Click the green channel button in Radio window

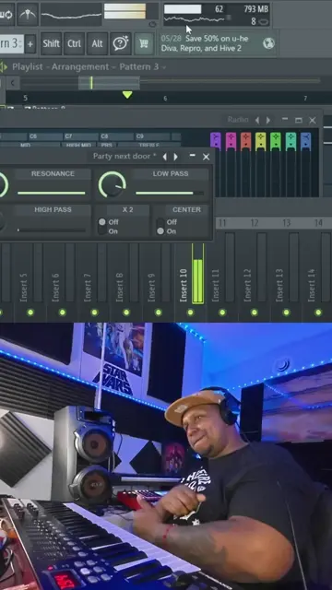click(276, 141)
